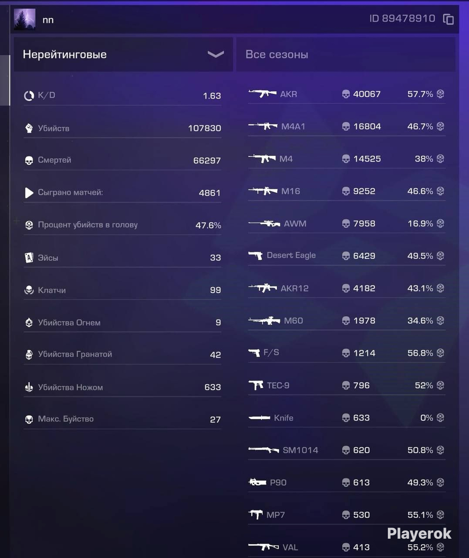Select the Убийства Ножом stat row
Viewport: 469px width, 558px height.
(x=122, y=387)
